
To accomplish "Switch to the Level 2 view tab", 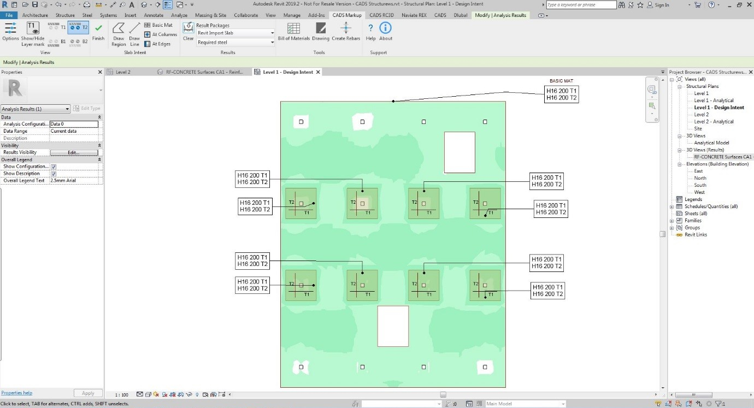I will point(121,72).
